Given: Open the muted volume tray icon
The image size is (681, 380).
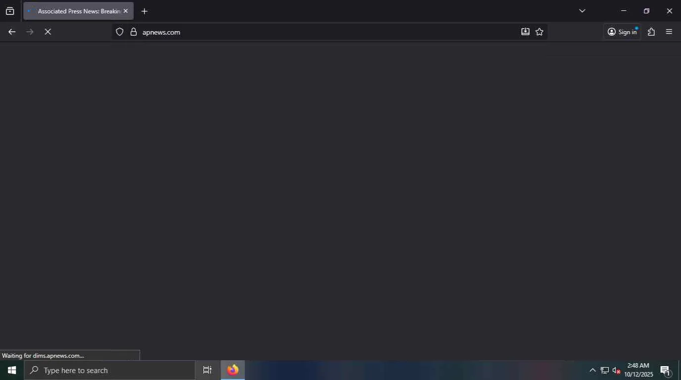Looking at the screenshot, I should (x=617, y=370).
